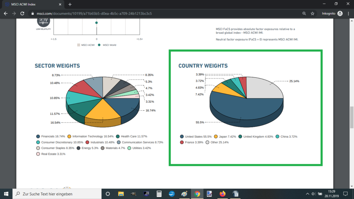
Task: Click the scrollbar up arrow
Action: (352, 21)
